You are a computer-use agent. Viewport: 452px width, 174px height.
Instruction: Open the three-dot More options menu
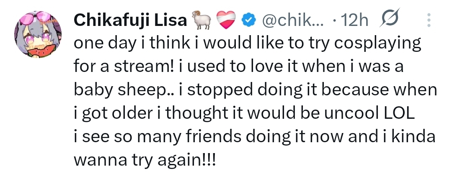pyautogui.click(x=429, y=19)
